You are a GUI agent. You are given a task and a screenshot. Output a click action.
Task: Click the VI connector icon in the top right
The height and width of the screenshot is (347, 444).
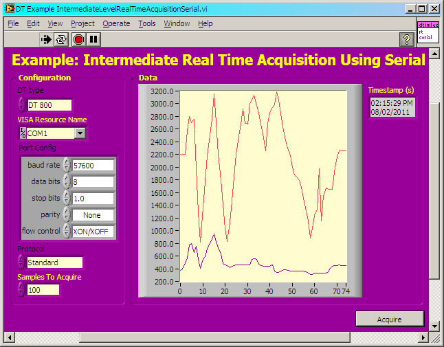click(x=427, y=32)
